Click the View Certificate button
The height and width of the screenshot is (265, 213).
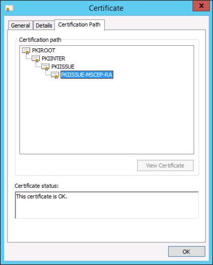coord(165,165)
